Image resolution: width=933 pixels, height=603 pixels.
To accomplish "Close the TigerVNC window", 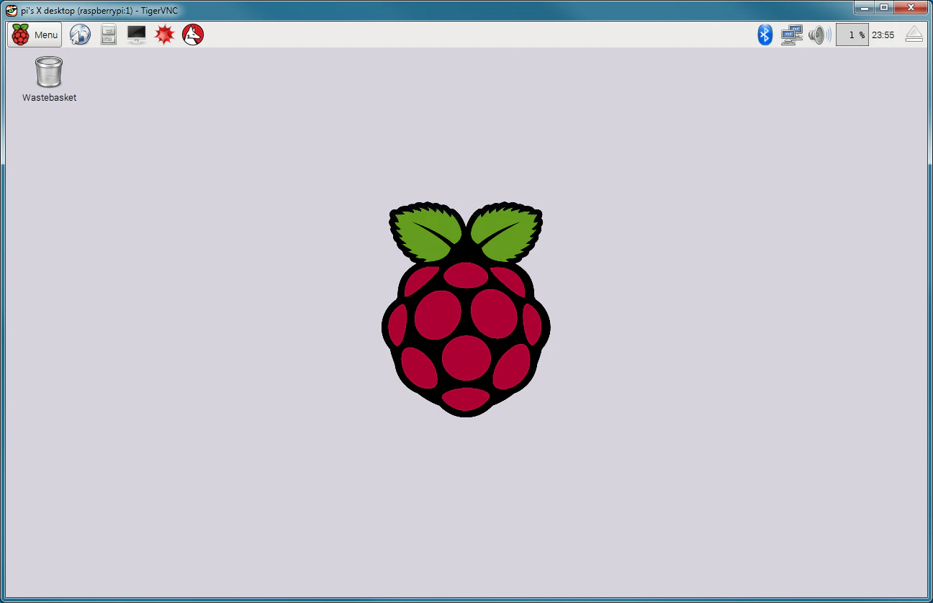I will (911, 7).
